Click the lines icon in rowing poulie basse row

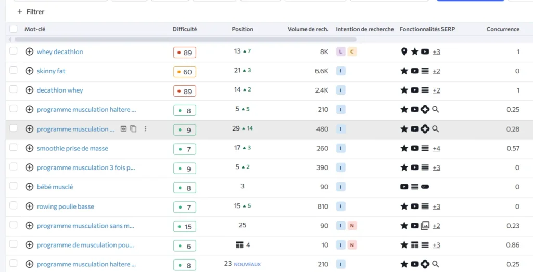pos(425,206)
